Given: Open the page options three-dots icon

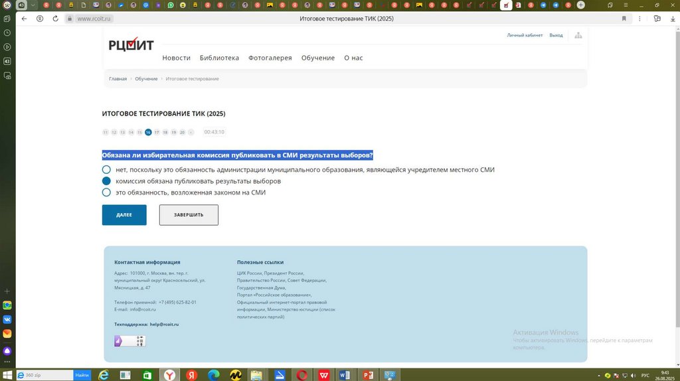Looking at the screenshot, I should [639, 19].
